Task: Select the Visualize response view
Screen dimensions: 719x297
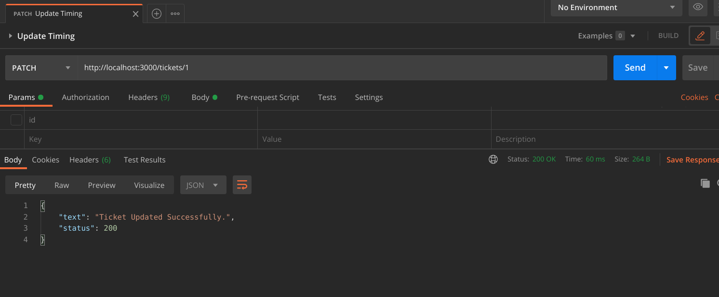Action: tap(149, 185)
